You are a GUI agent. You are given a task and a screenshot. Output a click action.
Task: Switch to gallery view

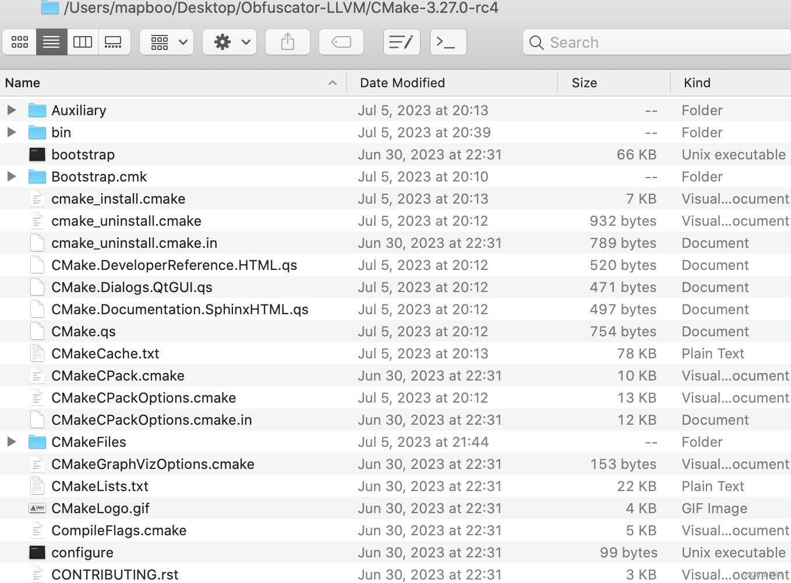[x=114, y=42]
